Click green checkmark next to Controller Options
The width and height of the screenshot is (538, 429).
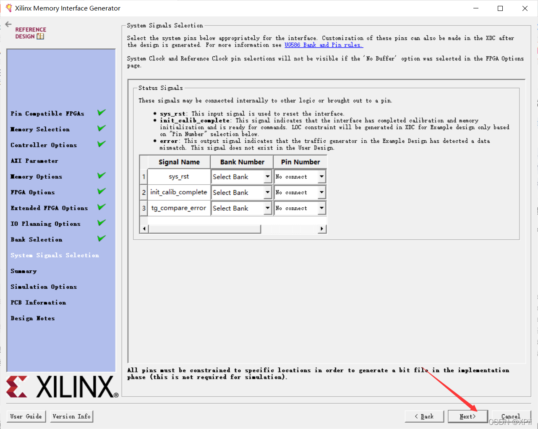[102, 144]
